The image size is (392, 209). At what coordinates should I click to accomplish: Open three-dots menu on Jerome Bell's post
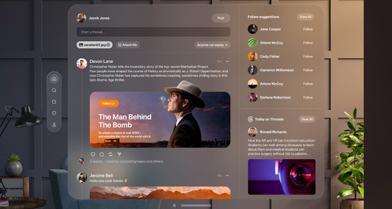227,176
